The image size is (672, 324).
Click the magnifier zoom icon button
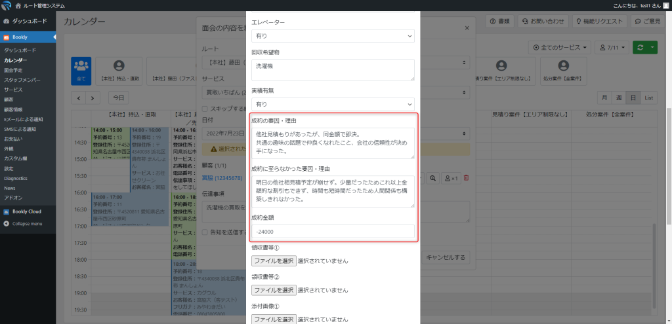(432, 178)
